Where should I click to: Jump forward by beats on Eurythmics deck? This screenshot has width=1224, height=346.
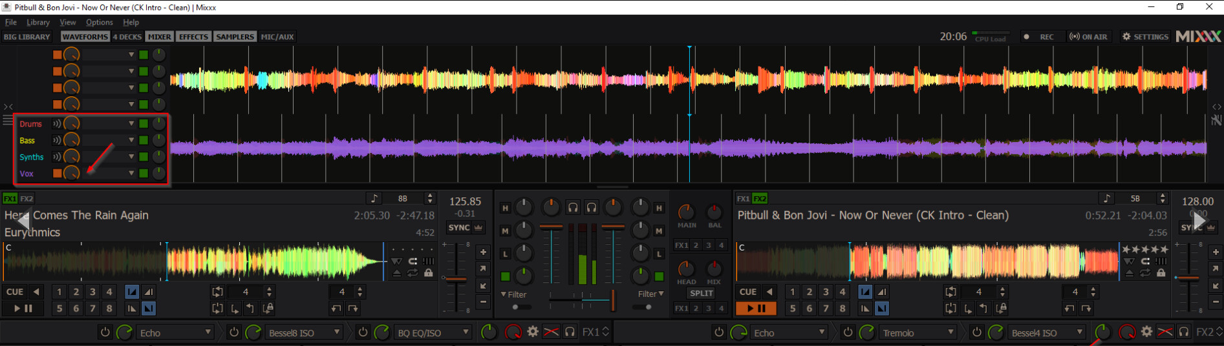353,309
